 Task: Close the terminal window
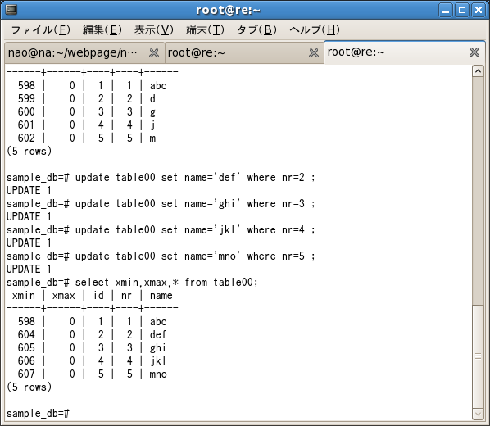tap(479, 11)
